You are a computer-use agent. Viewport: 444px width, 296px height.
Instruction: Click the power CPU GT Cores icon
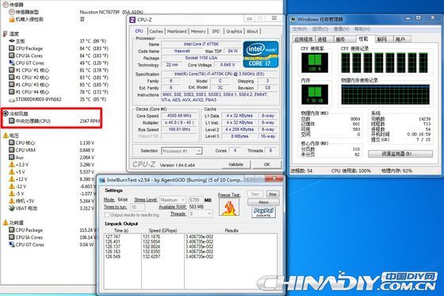click(12, 244)
